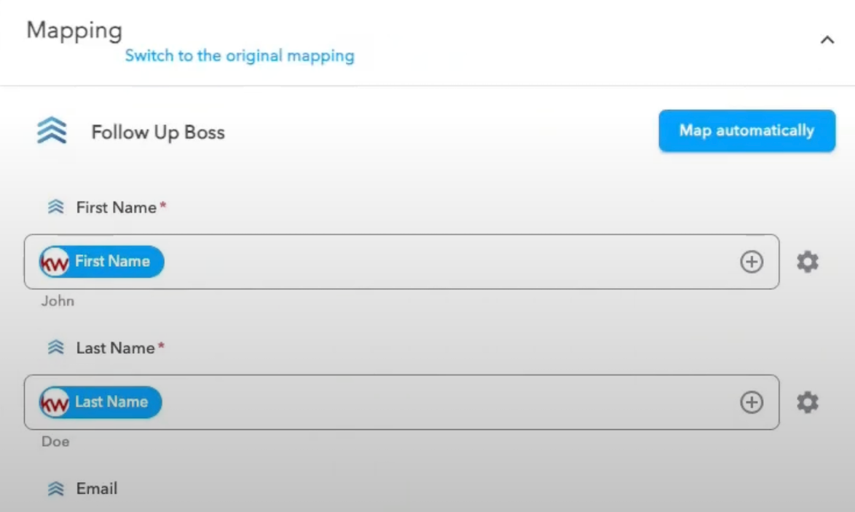This screenshot has width=855, height=512.
Task: Click inside the First Name mapping field
Action: coord(401,262)
